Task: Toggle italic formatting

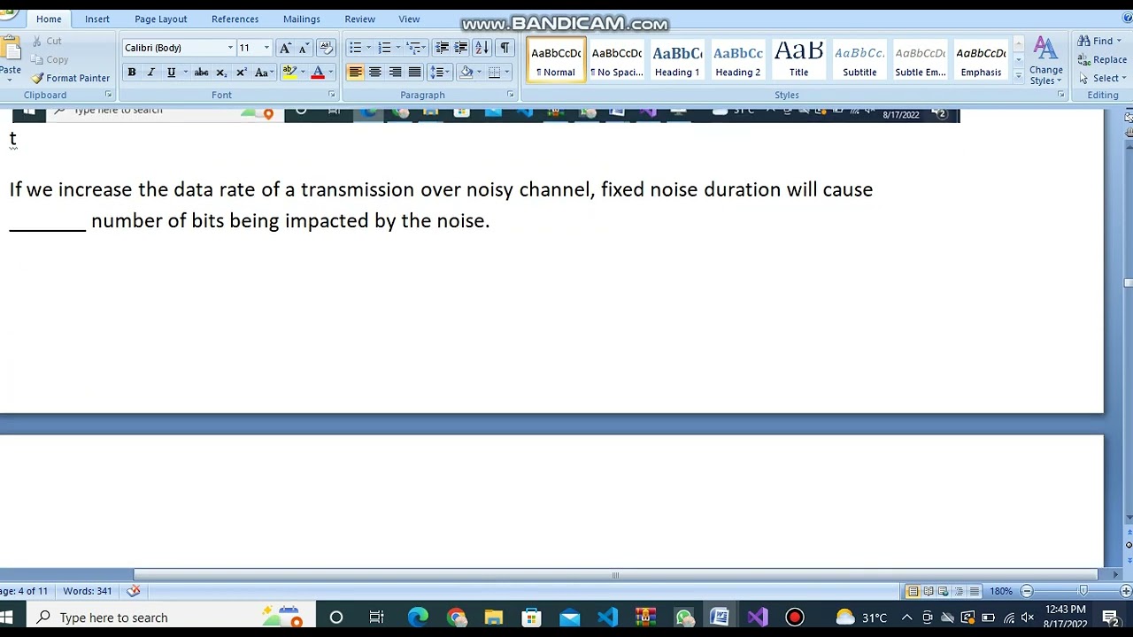Action: pyautogui.click(x=150, y=73)
